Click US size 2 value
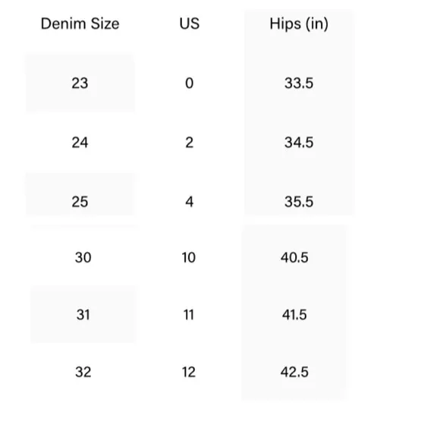Viewport: 440px width, 440px height. [190, 143]
